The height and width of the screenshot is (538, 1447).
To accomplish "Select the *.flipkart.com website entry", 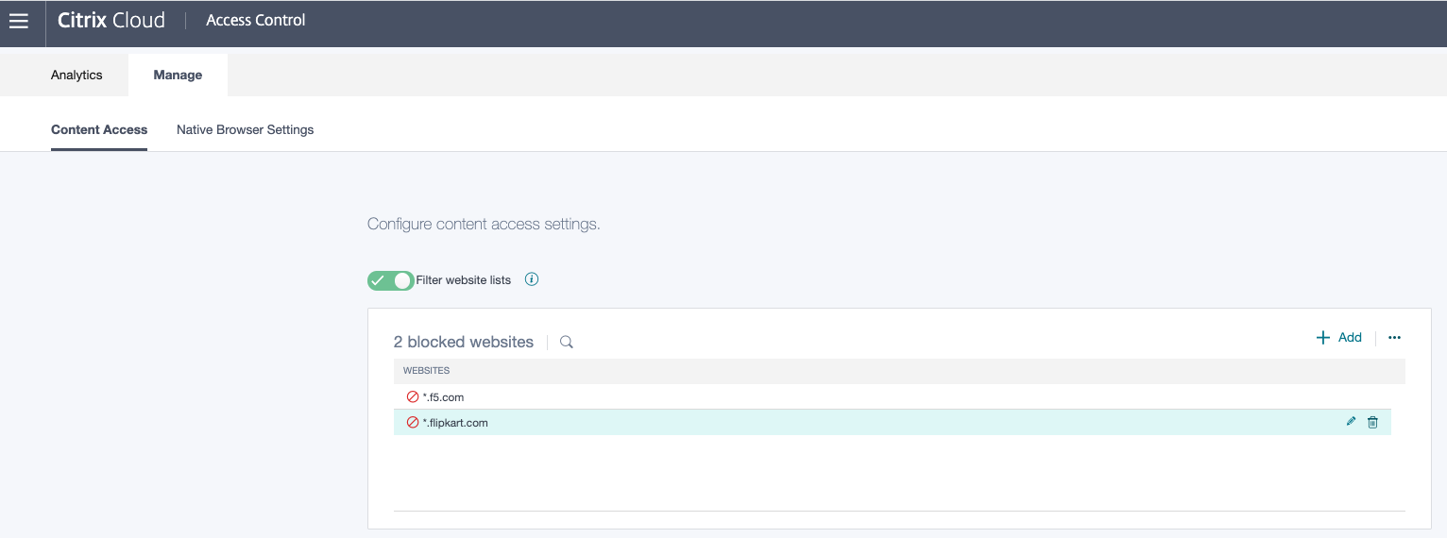I will tap(455, 423).
